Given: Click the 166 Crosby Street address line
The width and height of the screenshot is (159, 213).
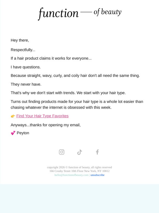Looking at the screenshot, I should 79,171.
